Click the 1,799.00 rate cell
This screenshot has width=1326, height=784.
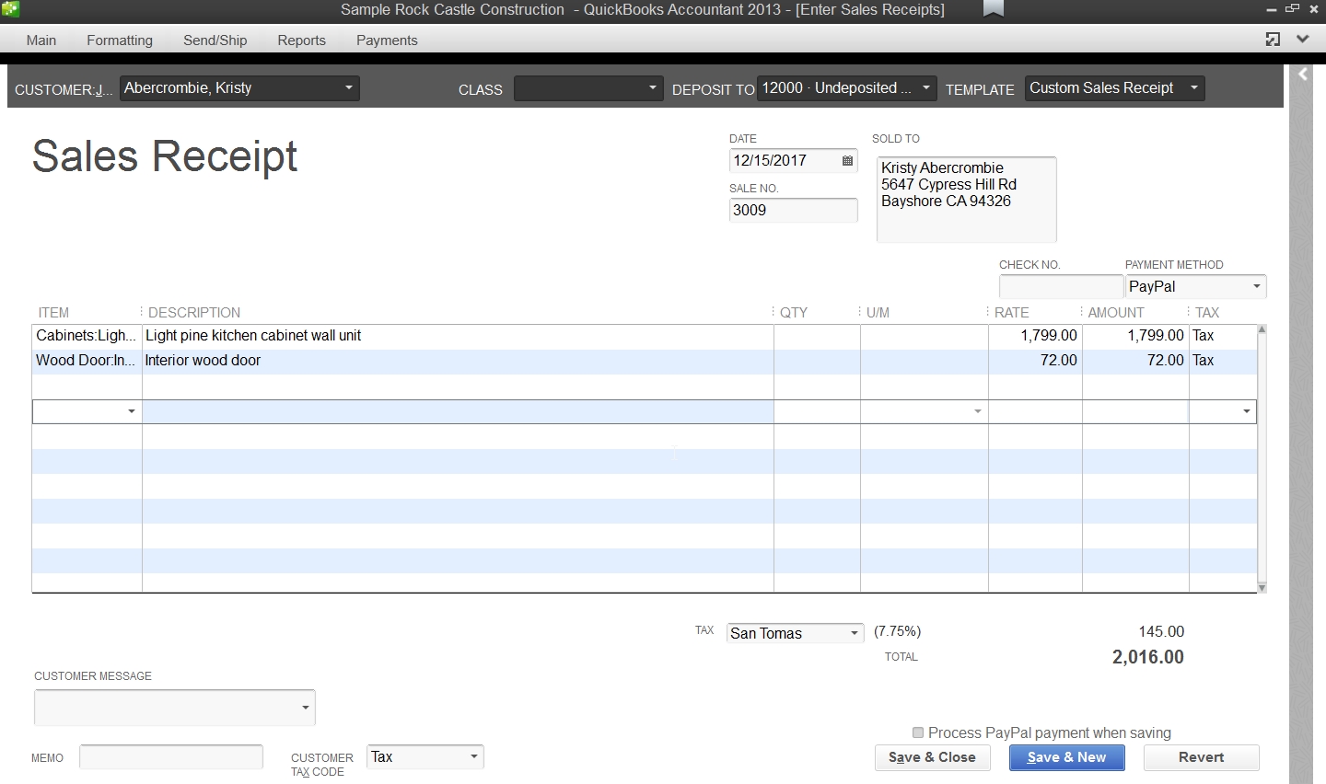[1035, 336]
